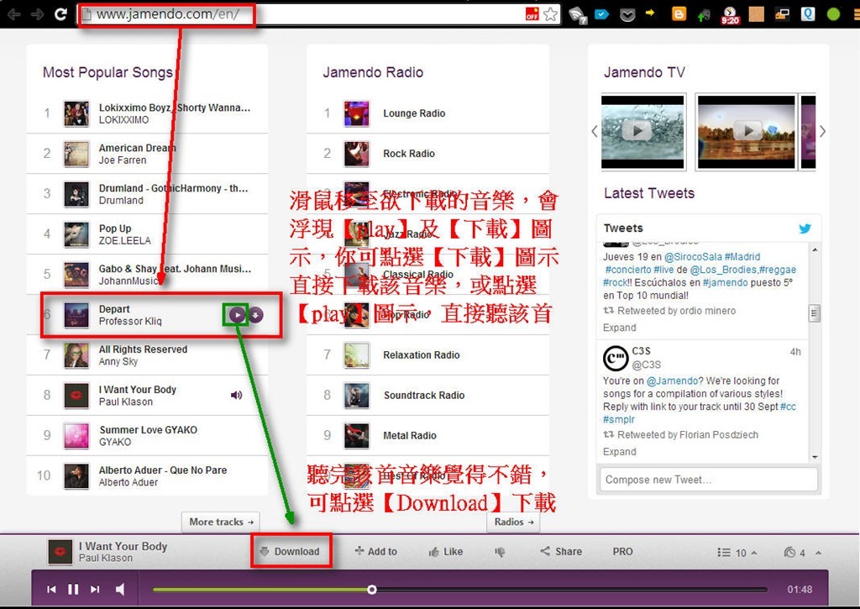Open Soundtrack Radio station

tap(427, 395)
